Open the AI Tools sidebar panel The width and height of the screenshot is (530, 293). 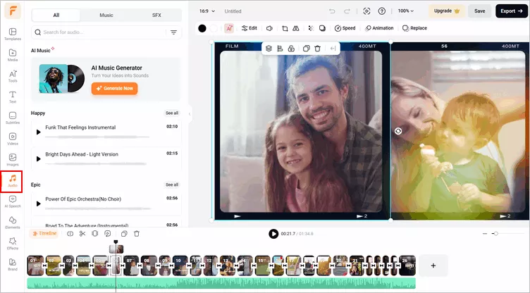coord(13,76)
